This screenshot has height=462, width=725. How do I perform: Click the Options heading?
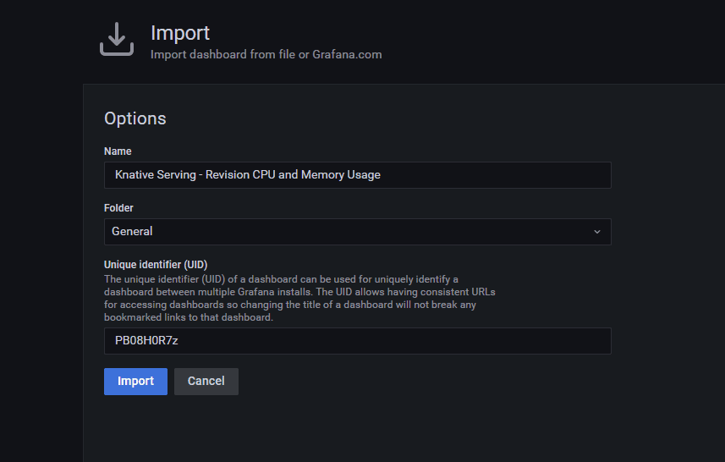tap(135, 118)
